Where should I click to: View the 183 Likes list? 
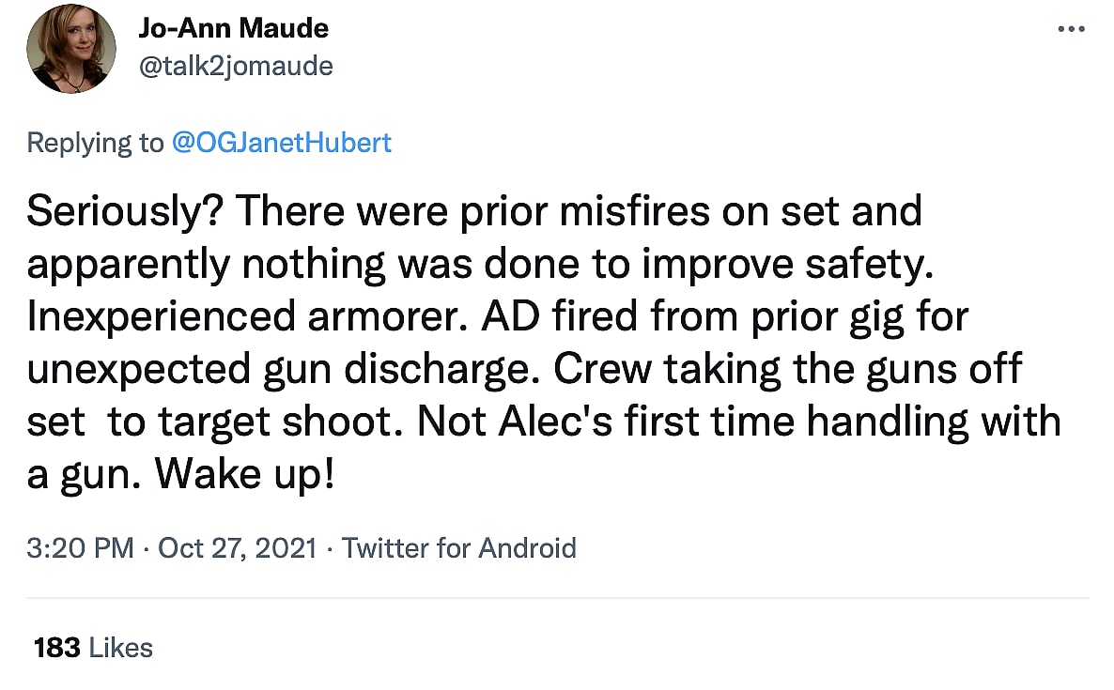pos(92,647)
